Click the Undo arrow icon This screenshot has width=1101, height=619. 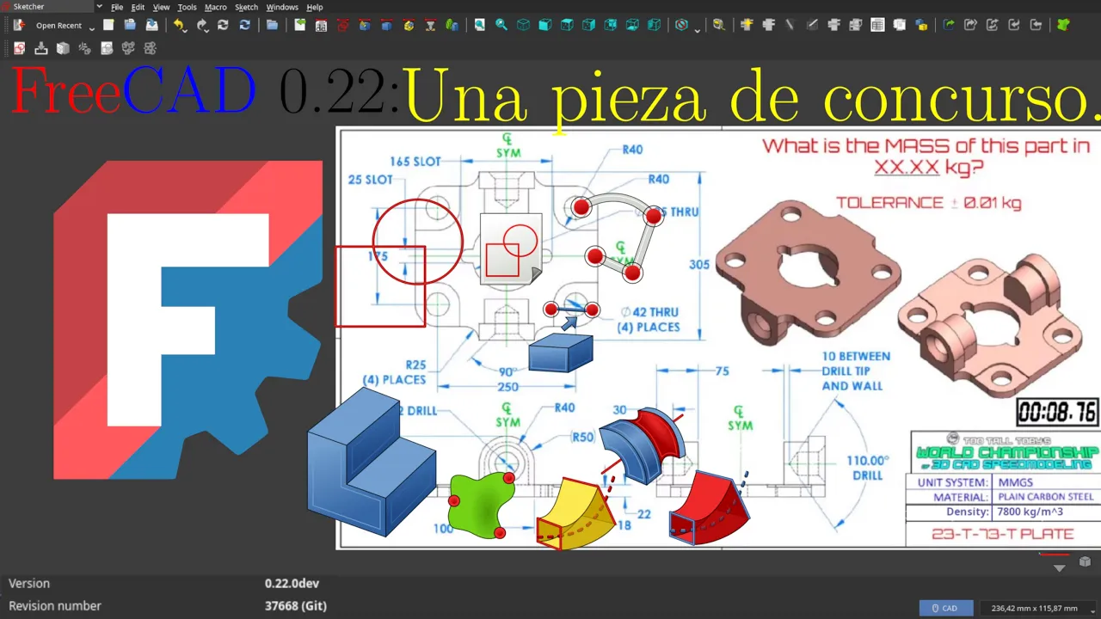tap(179, 26)
